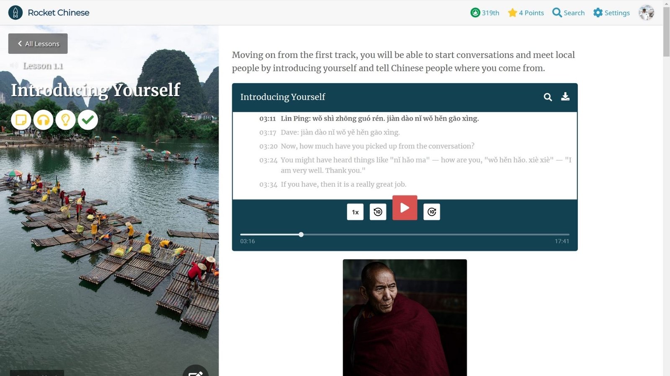Jump to transcript line at 03:20
The height and width of the screenshot is (376, 670).
pos(367,146)
